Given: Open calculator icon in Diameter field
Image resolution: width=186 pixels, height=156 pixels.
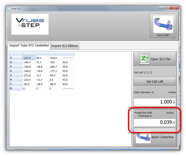Looking at the screenshot, I should coord(174,102).
